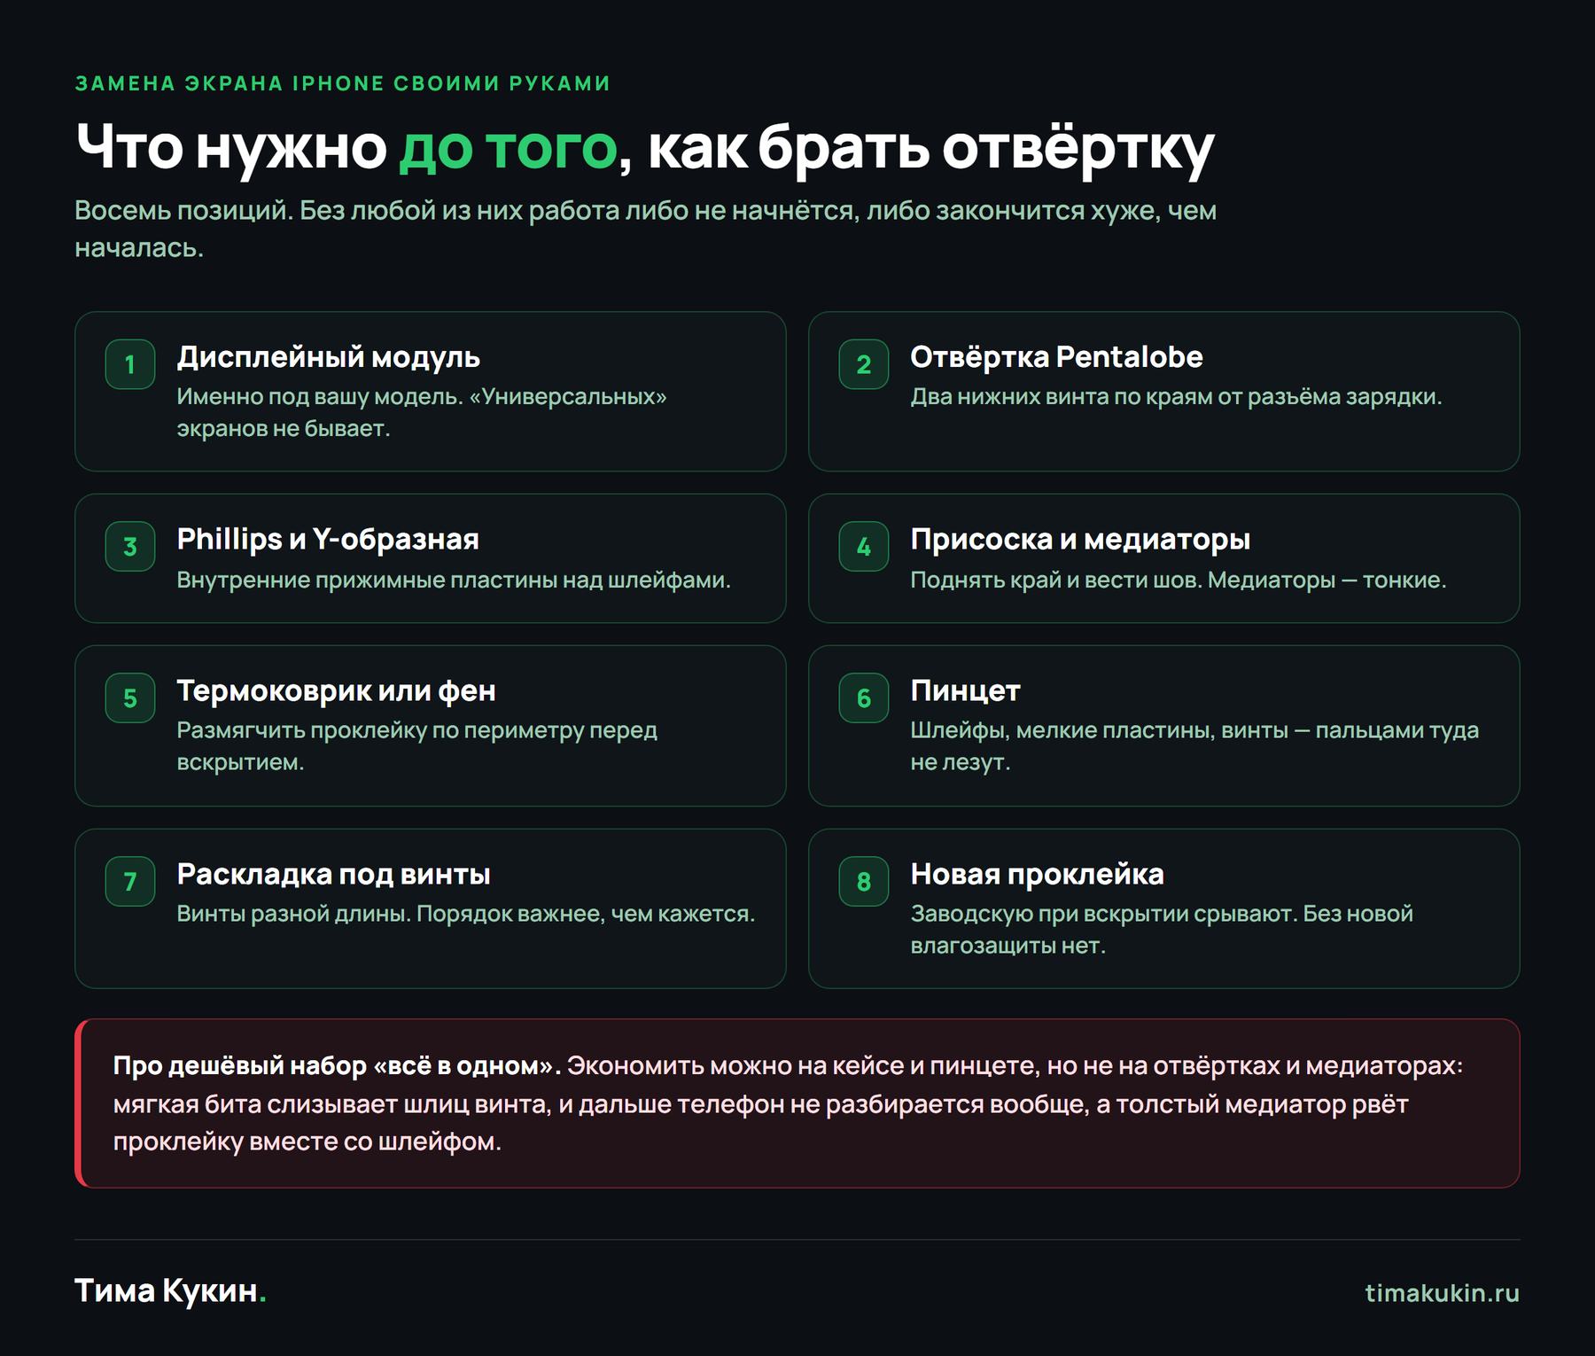Viewport: 1595px width, 1356px height.
Task: Open the timakukin.ru link in the footer
Action: (1442, 1293)
